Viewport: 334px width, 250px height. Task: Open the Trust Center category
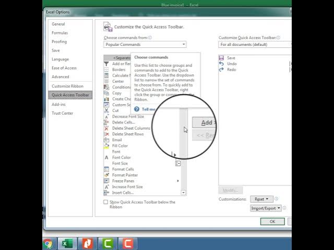click(x=63, y=114)
